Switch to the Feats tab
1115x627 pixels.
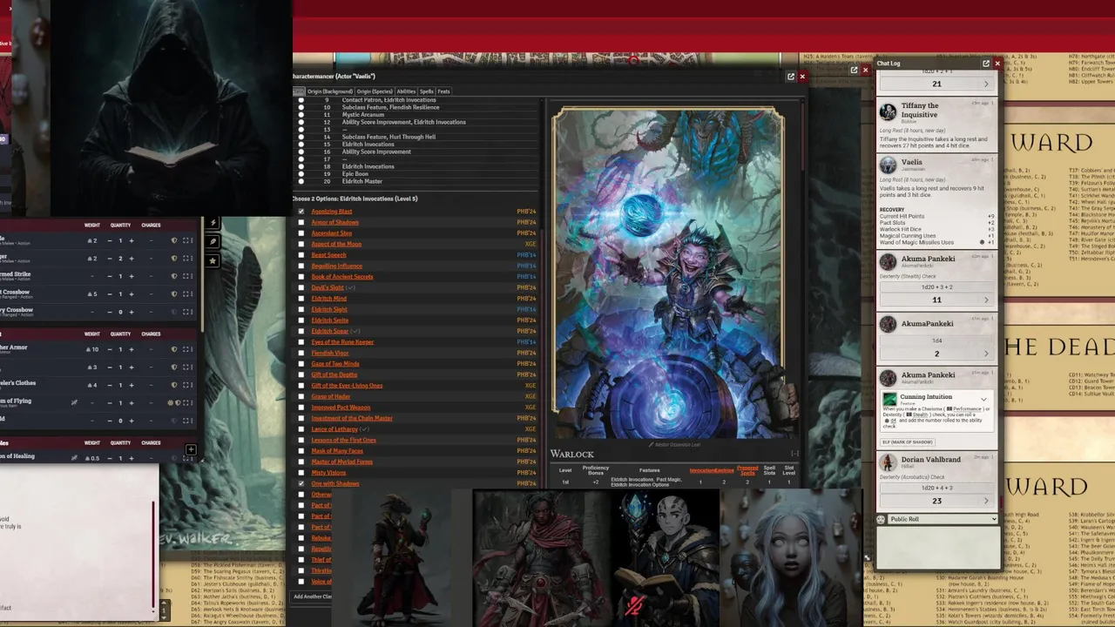coord(443,91)
